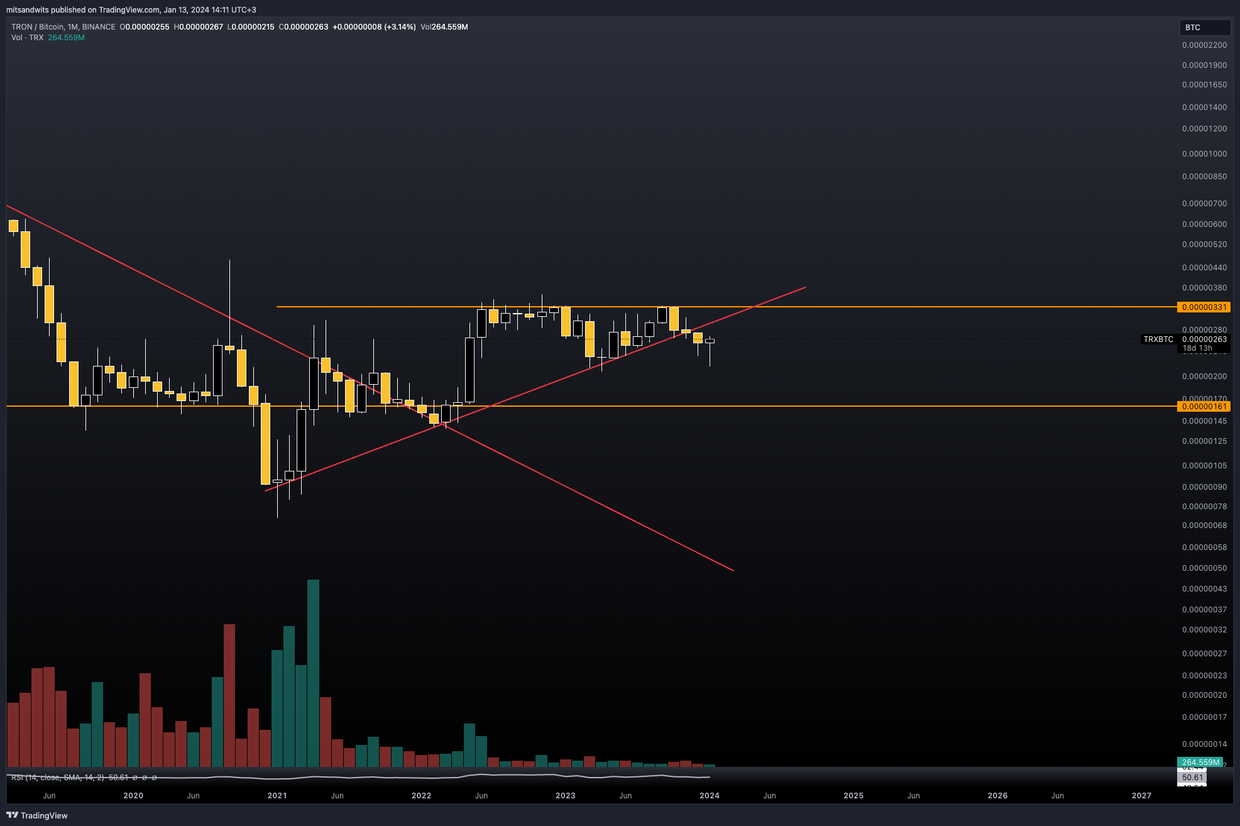Click the 0.00001400 price axis label

(x=1204, y=107)
